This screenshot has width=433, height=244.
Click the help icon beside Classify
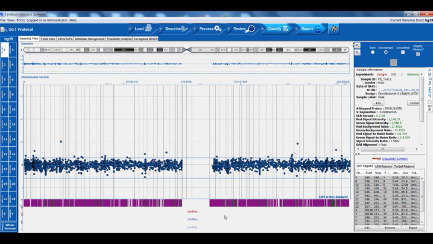click(x=262, y=29)
